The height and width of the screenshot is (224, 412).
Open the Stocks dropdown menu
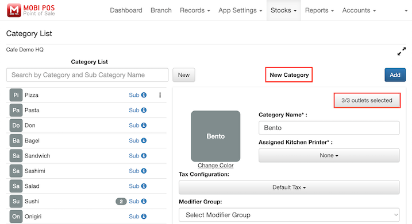click(283, 10)
